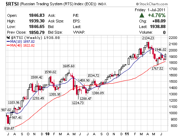
Task: Click the 2000 y-axis tick label
Action: tap(173, 50)
